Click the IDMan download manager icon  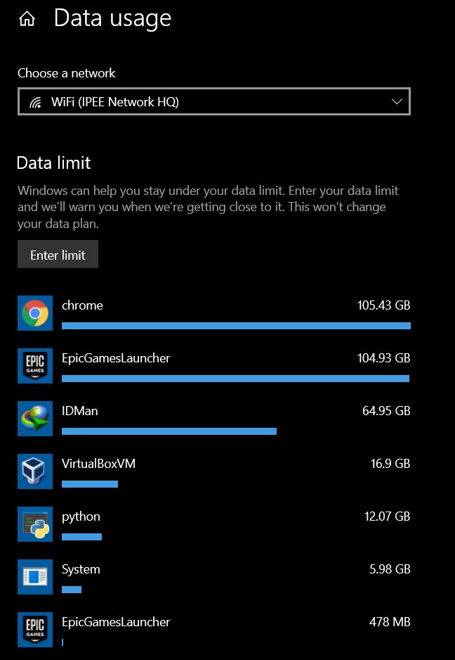click(35, 419)
